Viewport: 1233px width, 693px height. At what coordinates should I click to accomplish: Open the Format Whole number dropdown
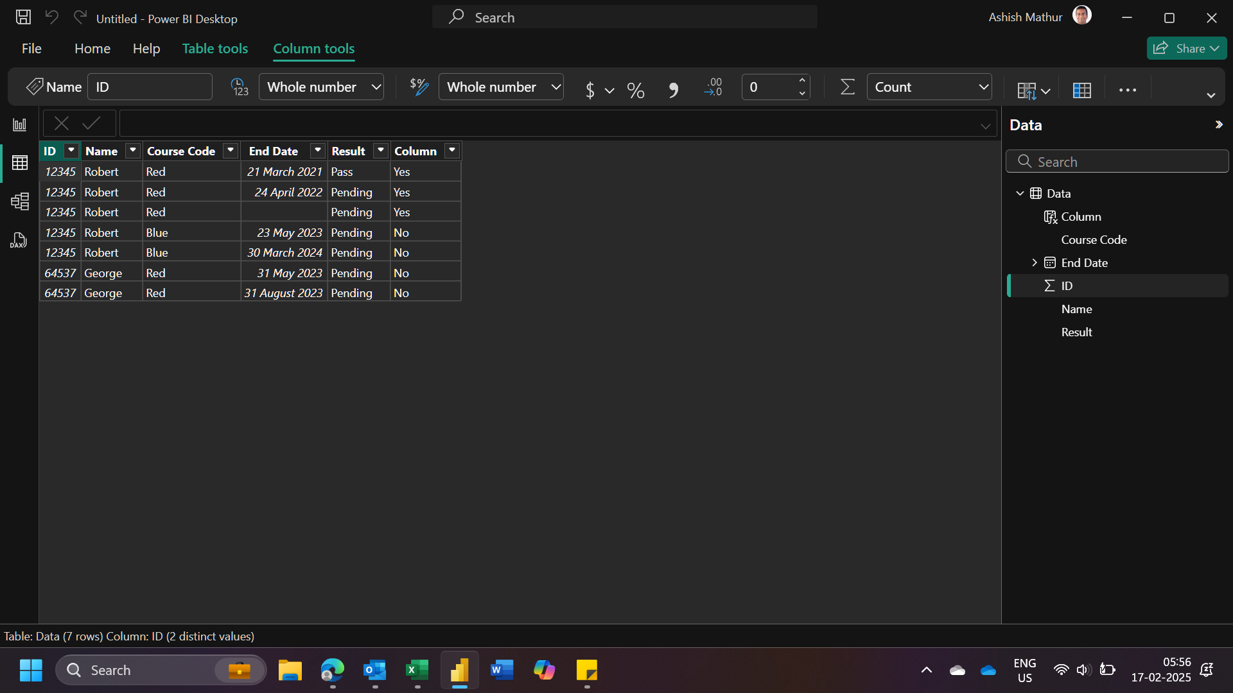click(501, 87)
